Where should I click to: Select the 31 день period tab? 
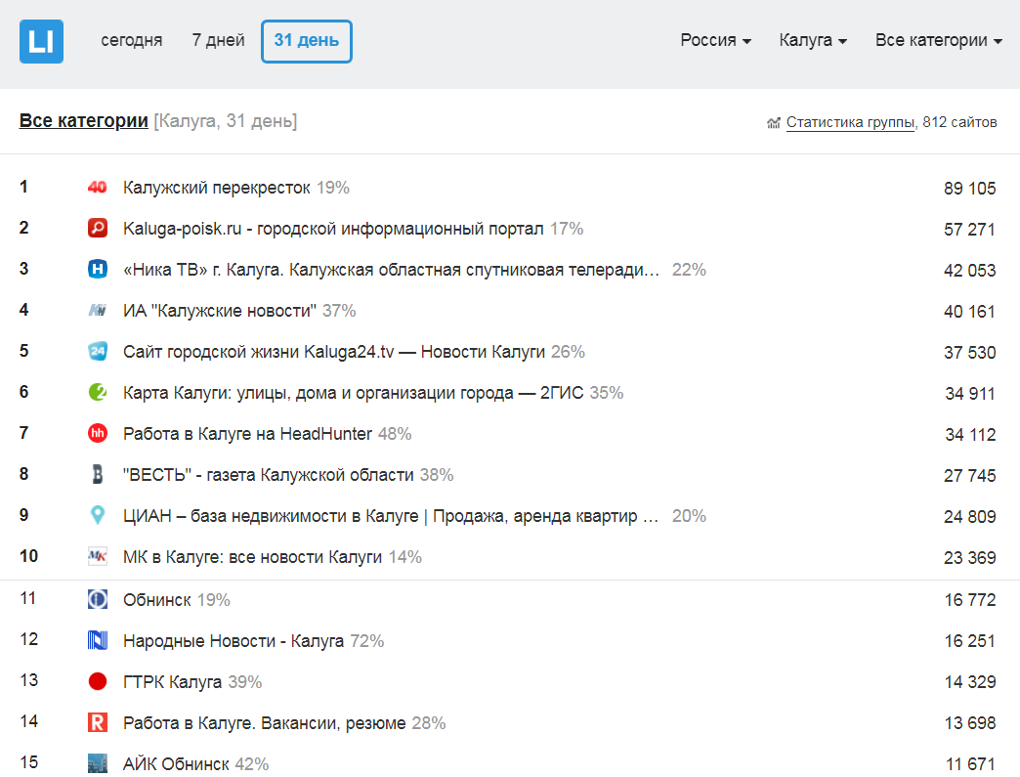click(x=307, y=41)
